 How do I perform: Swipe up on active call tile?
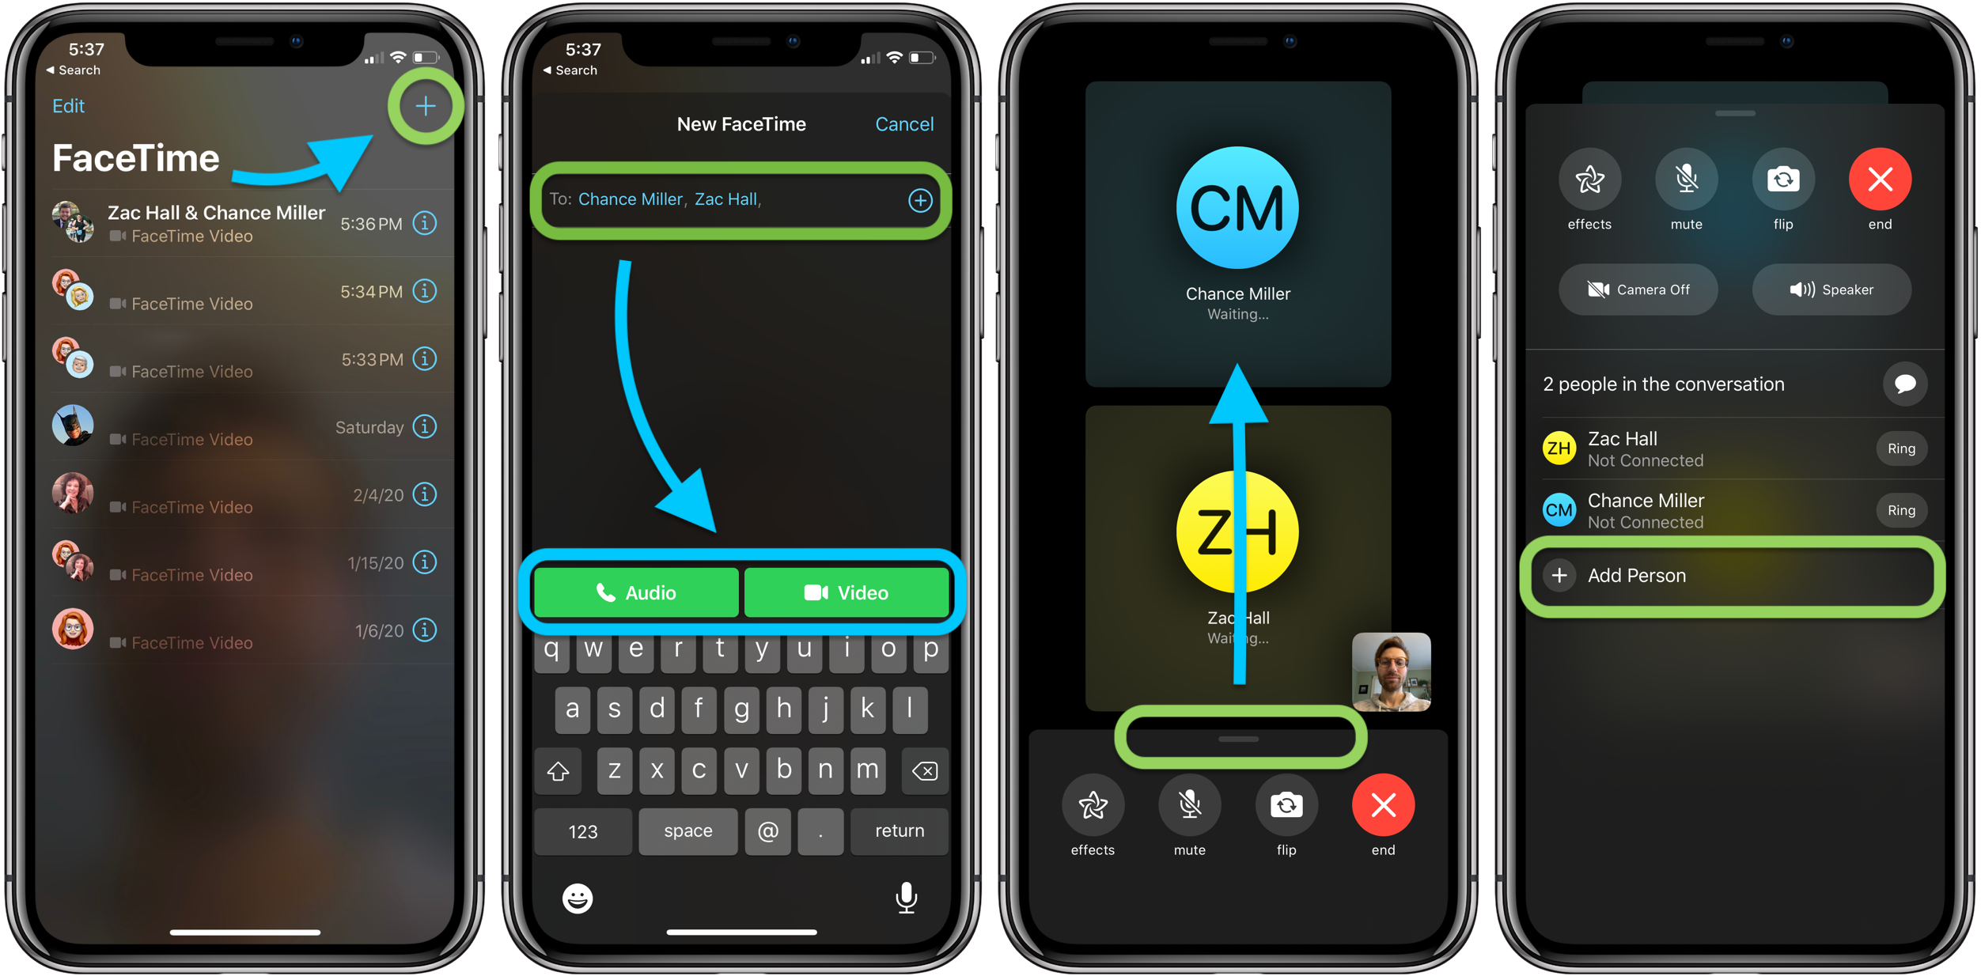tap(1240, 739)
